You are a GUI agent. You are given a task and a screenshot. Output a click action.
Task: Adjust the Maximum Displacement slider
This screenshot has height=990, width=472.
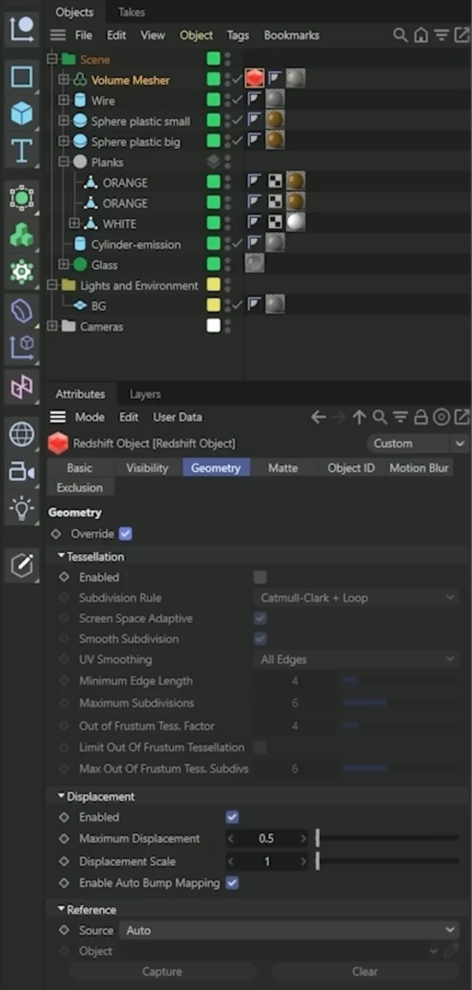coord(388,838)
